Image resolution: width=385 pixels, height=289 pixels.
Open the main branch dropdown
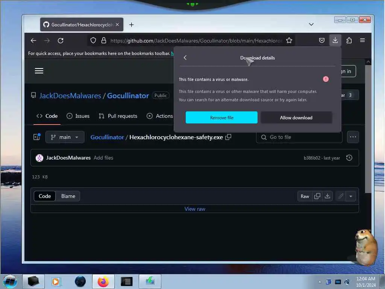point(65,137)
